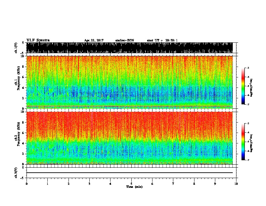The height and width of the screenshot is (206, 266).
Task: Click the "-7" label on ch.2 color bar
Action: [248, 160]
